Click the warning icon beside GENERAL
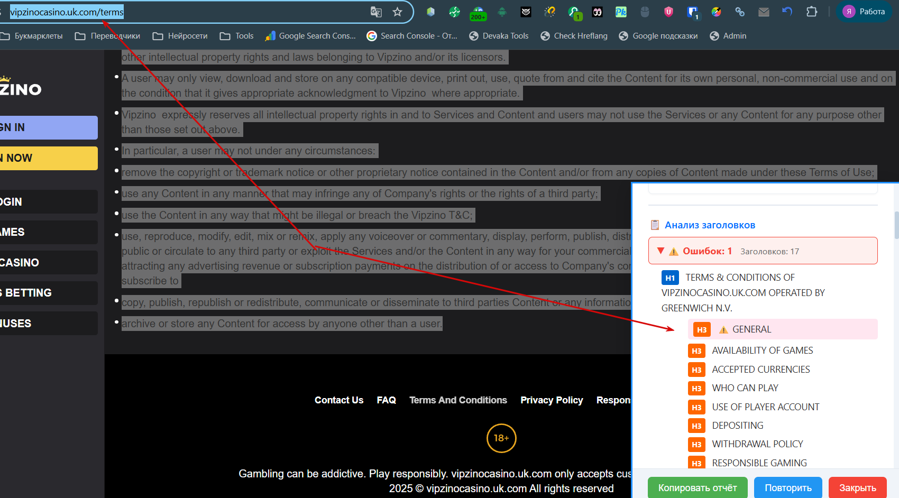This screenshot has width=899, height=498. pyautogui.click(x=723, y=330)
